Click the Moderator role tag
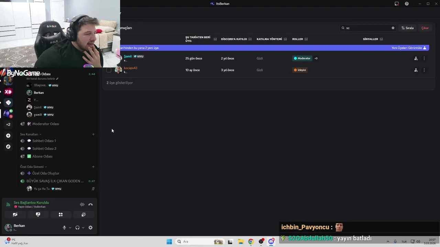440x247 pixels. (302, 58)
